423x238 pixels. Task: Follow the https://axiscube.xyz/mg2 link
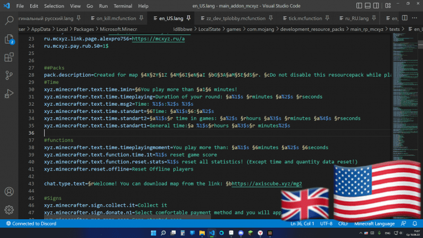(267, 184)
